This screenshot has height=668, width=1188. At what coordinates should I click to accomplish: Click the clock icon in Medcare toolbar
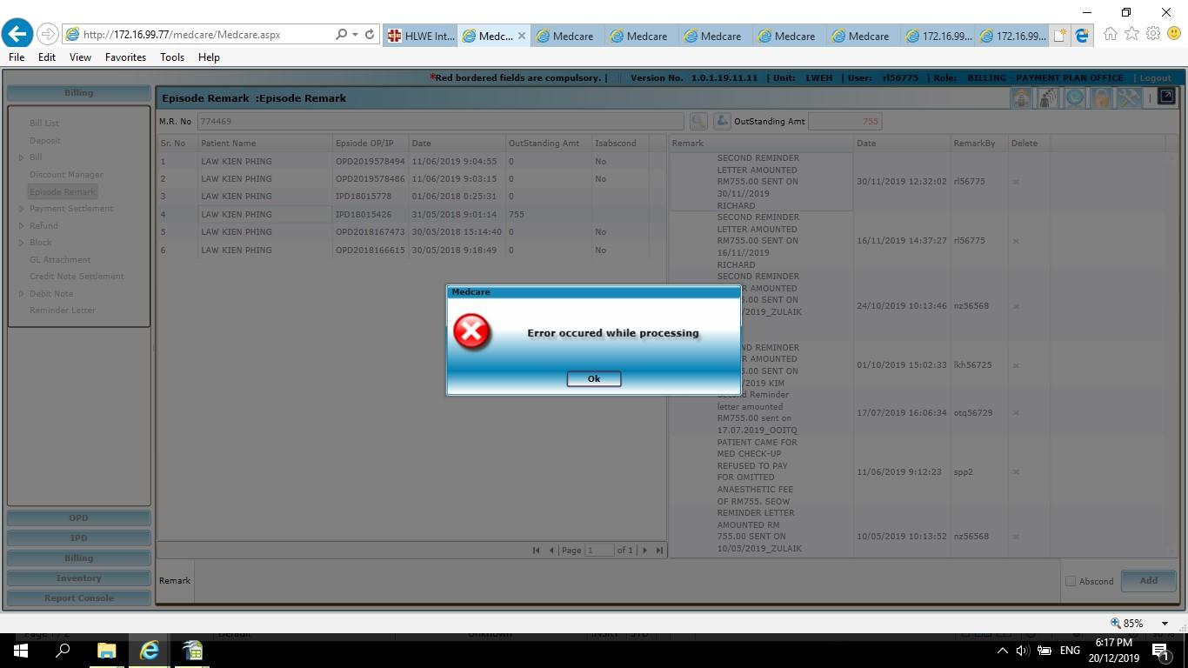click(x=1075, y=98)
